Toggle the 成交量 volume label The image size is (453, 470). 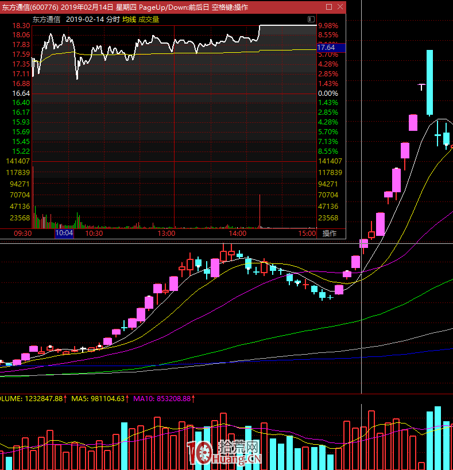[x=149, y=20]
